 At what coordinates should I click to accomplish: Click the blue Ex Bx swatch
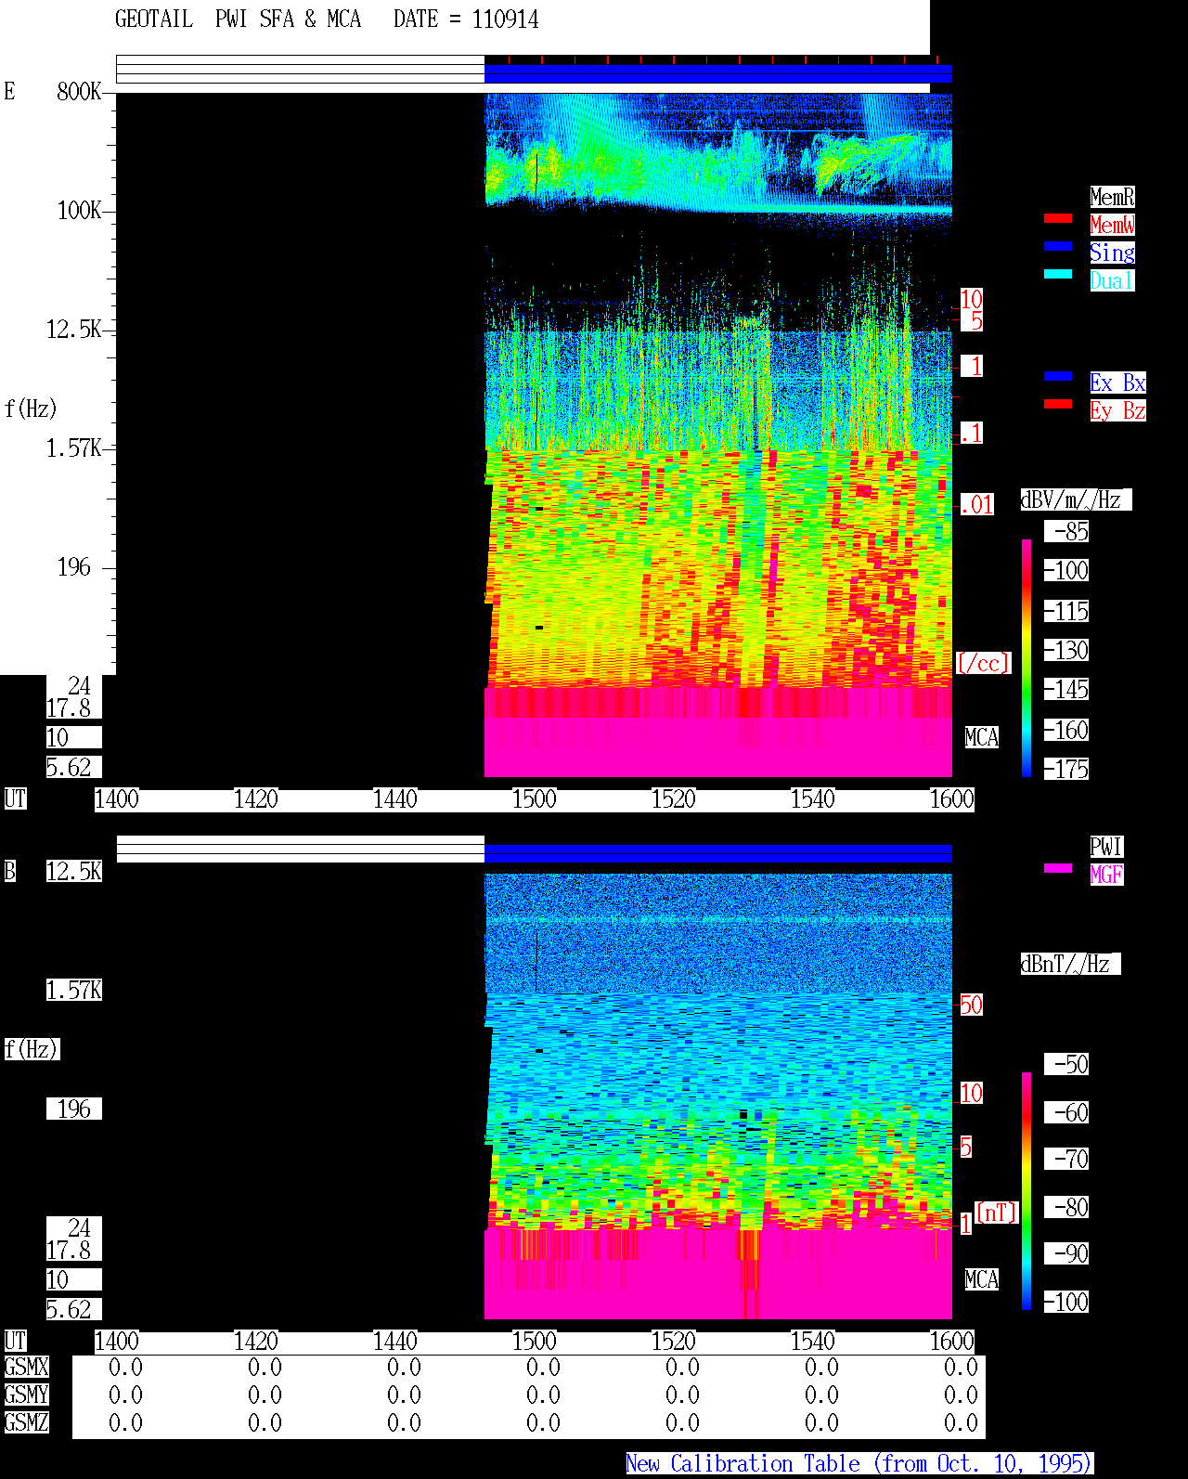pos(1058,376)
